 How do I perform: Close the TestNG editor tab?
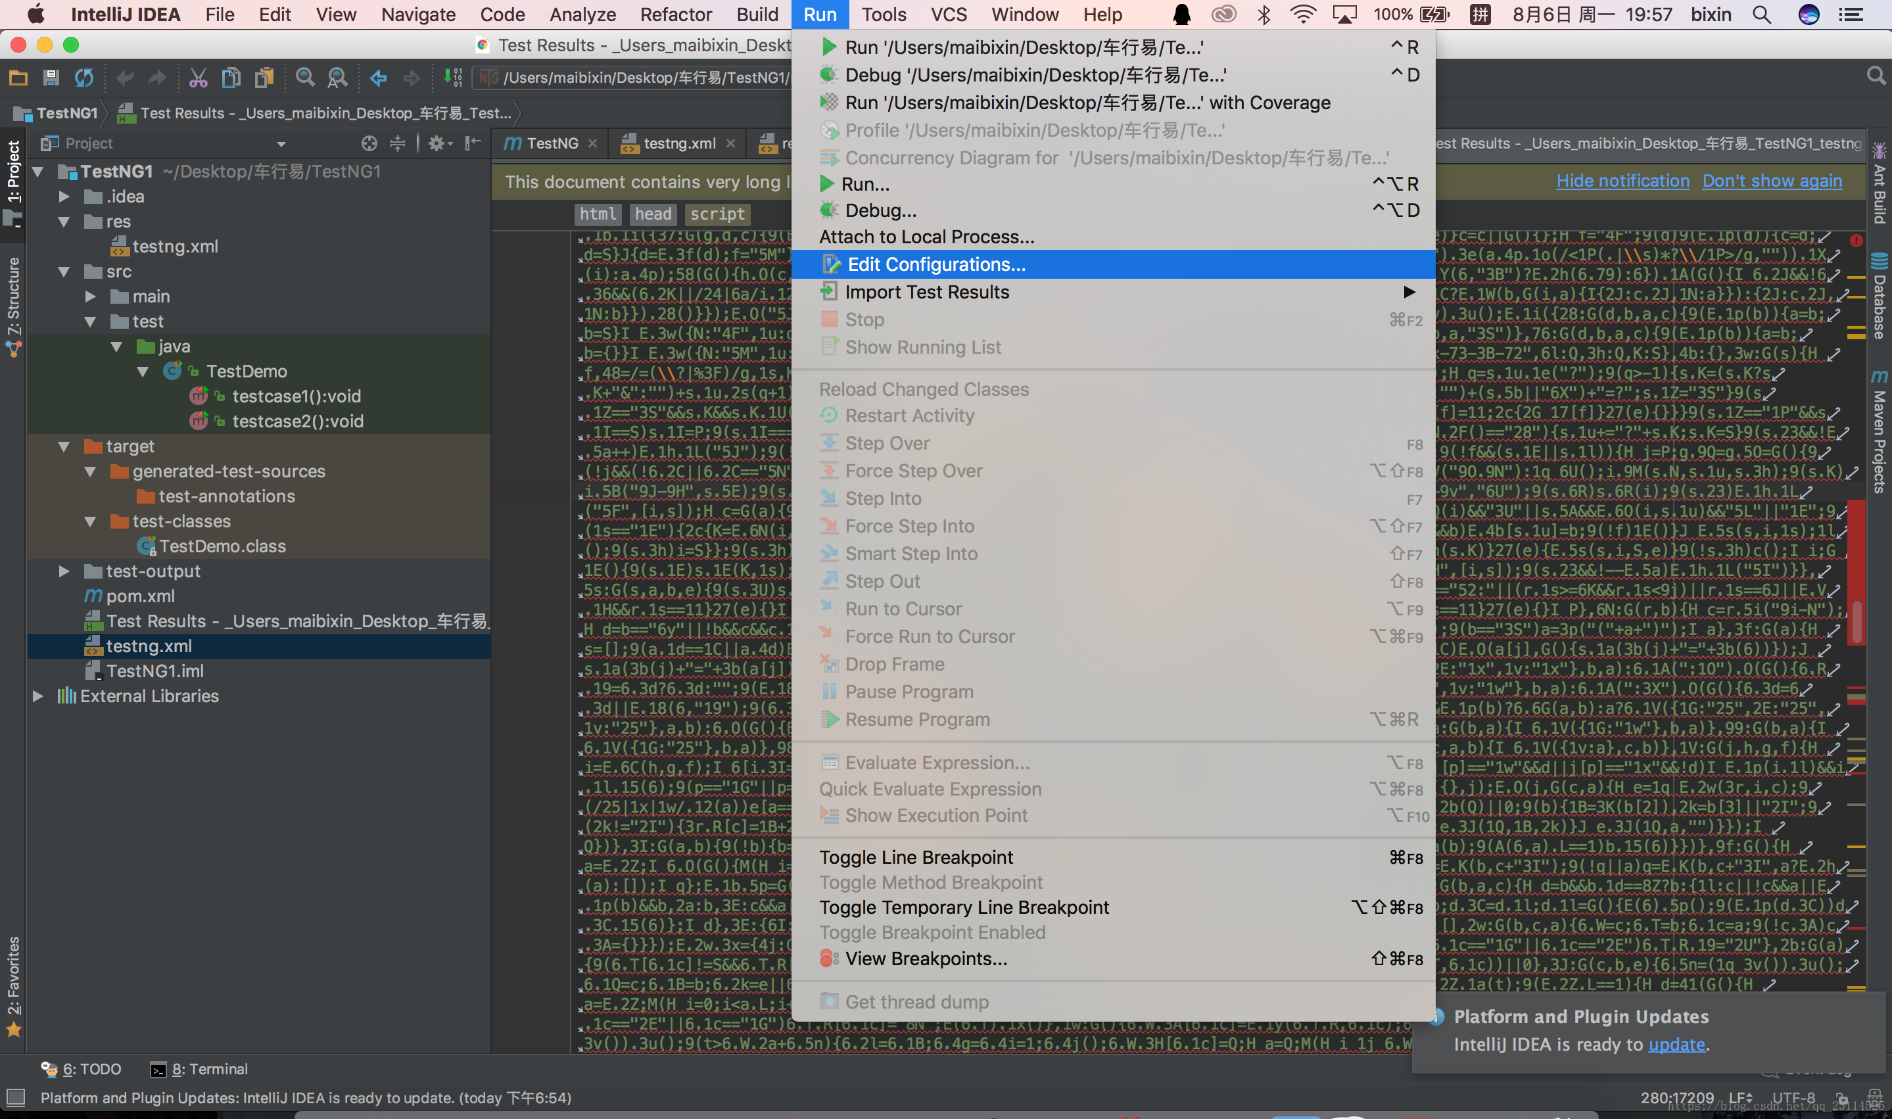(592, 143)
